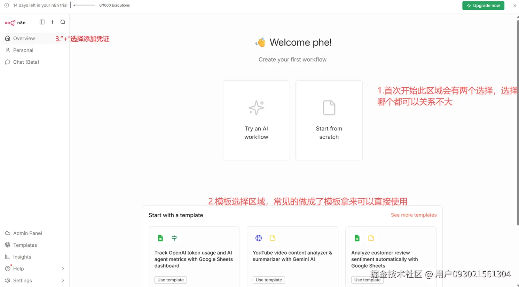Select Start from scratch card

[329, 120]
